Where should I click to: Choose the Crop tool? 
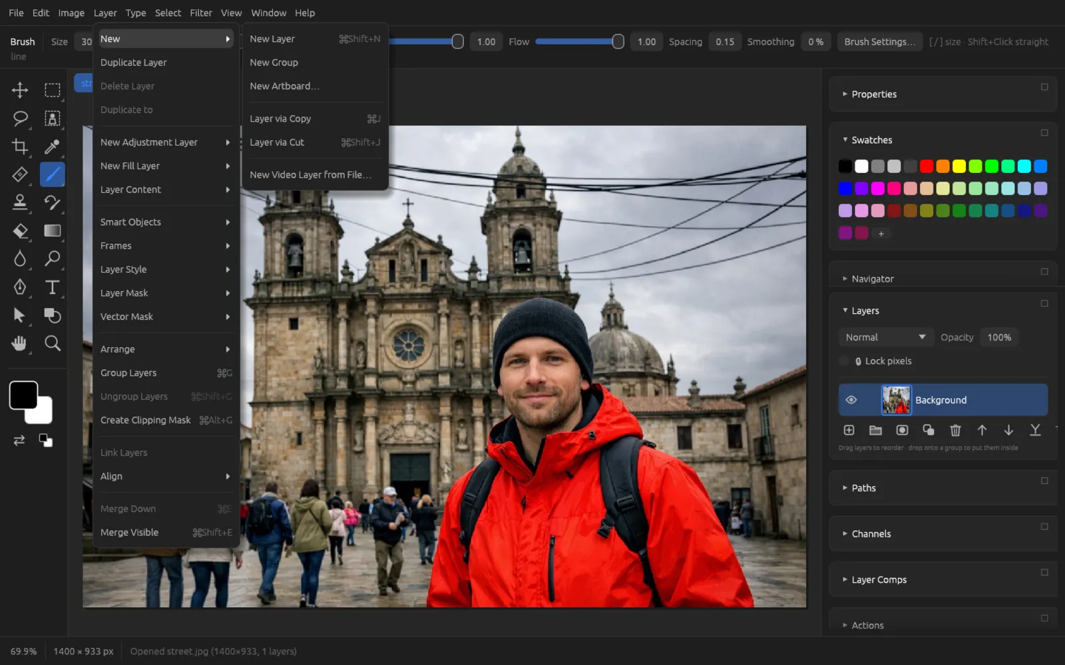[x=20, y=146]
